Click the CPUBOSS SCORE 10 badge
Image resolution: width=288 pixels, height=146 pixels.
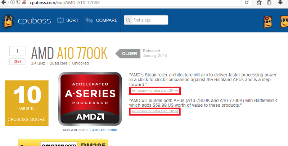click(27, 103)
